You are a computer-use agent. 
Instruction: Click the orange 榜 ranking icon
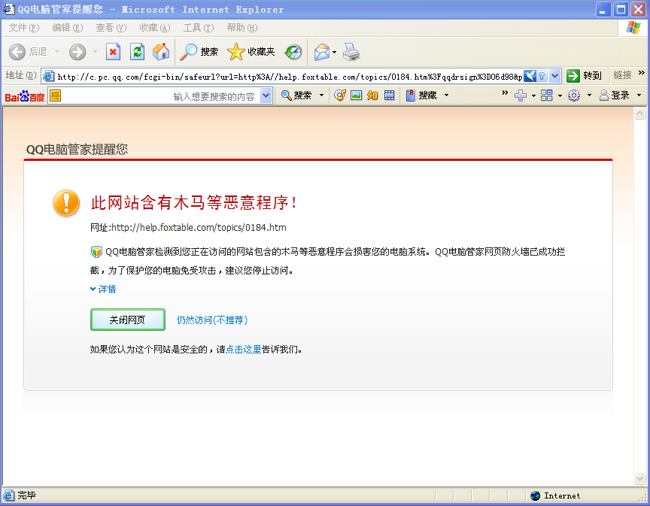55,95
